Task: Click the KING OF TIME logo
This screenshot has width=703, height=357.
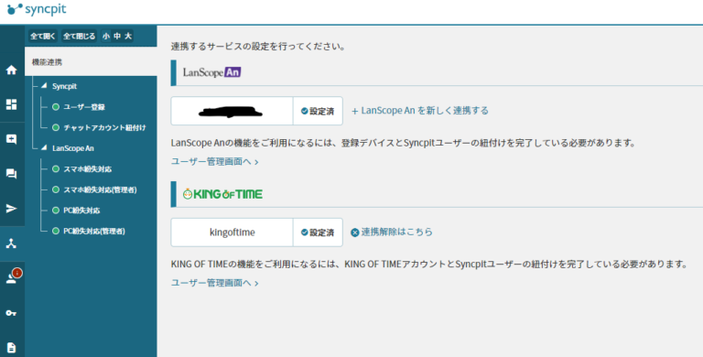Action: [222, 194]
